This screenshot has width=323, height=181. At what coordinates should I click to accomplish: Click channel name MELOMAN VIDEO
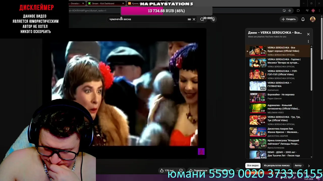[276, 113]
